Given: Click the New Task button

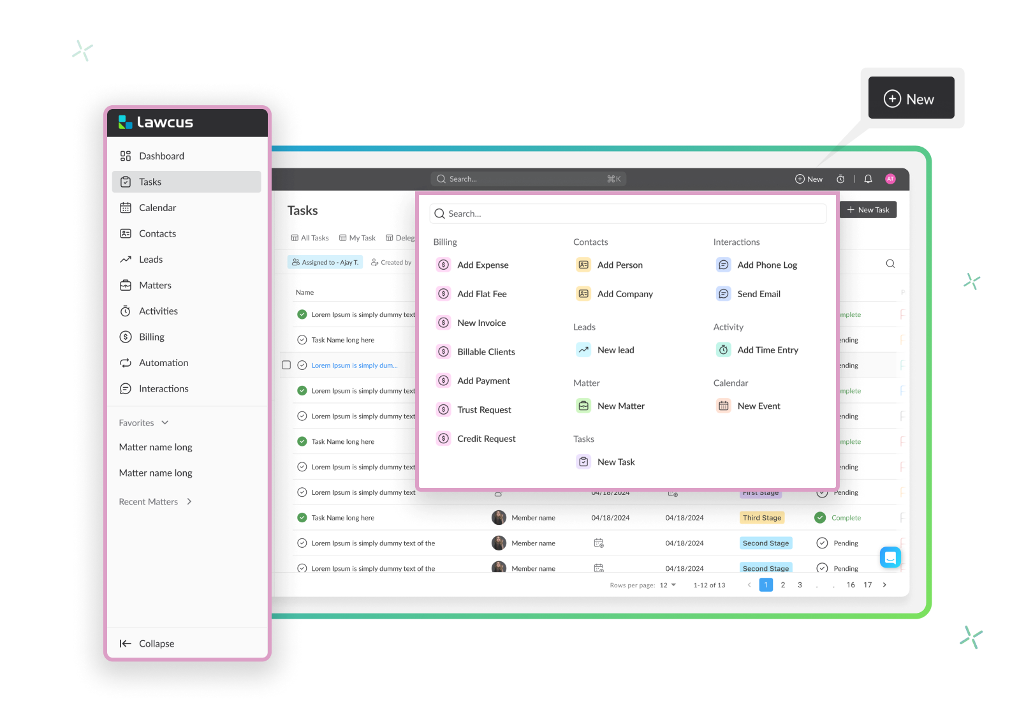Looking at the screenshot, I should pyautogui.click(x=868, y=210).
